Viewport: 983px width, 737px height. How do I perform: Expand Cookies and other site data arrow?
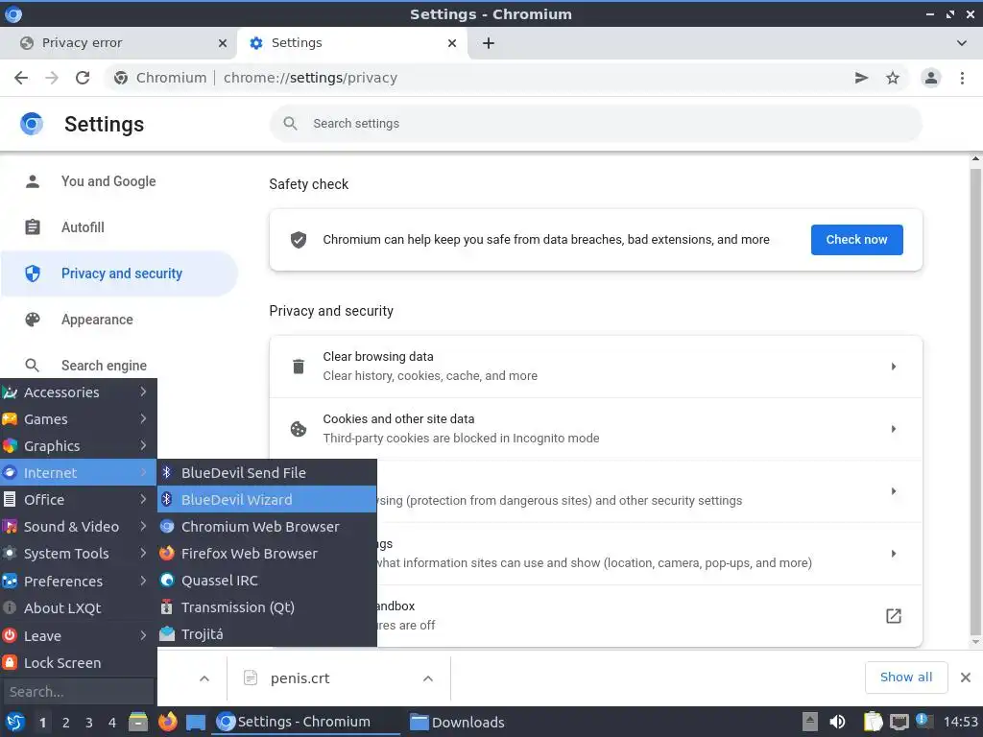click(893, 429)
